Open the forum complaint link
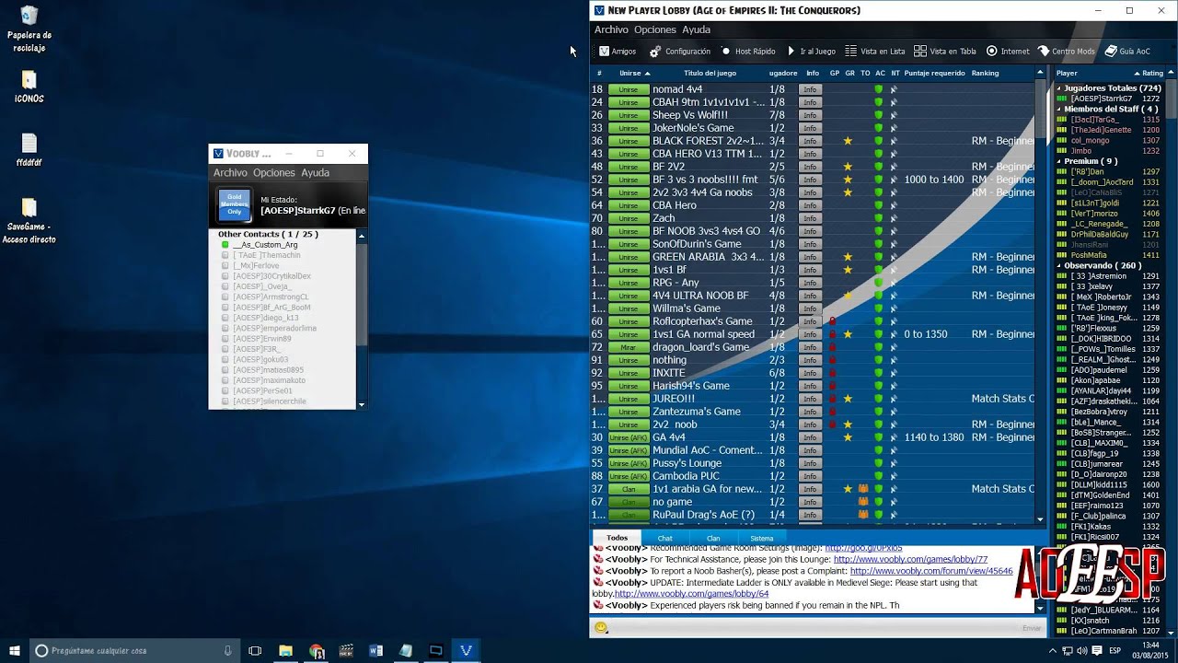 931,571
